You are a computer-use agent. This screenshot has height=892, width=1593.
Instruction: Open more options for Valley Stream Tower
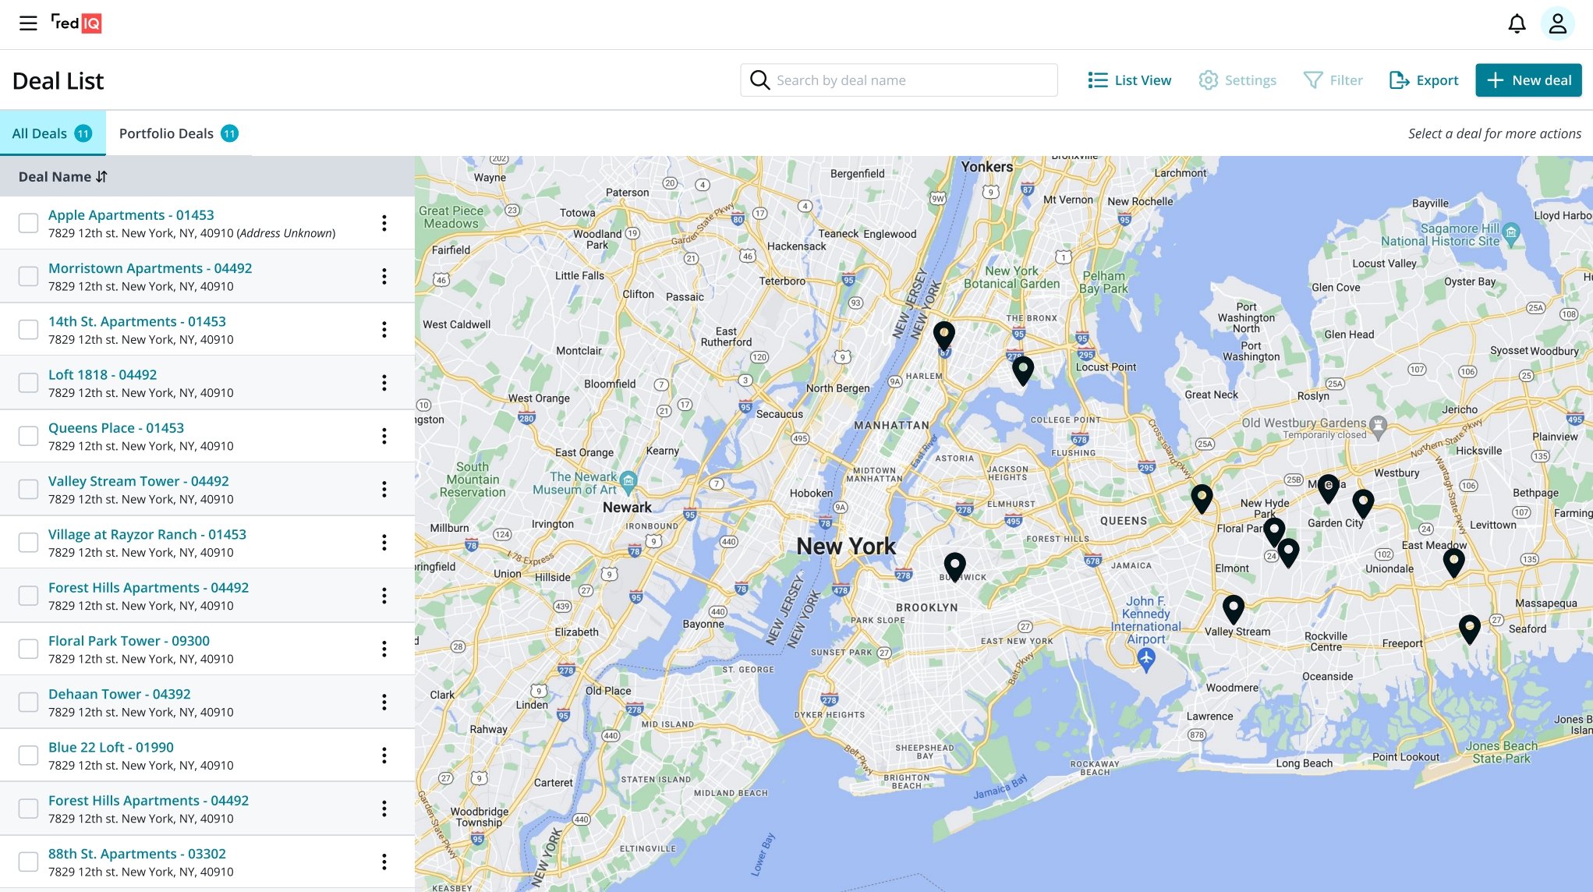click(384, 489)
